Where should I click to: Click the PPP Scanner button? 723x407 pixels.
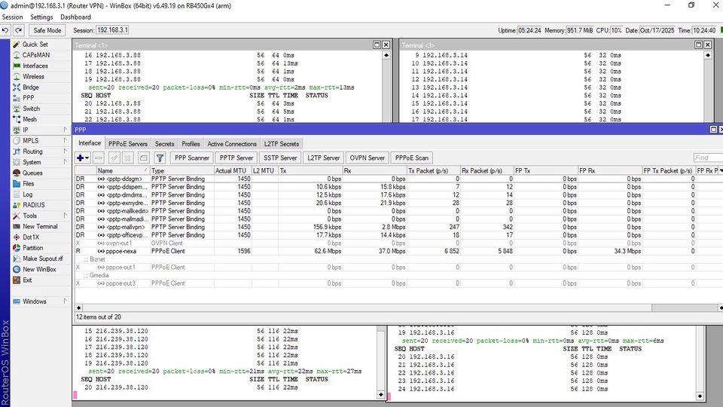(191, 158)
